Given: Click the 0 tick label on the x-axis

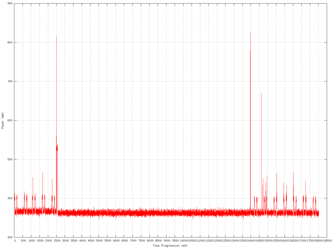Looking at the screenshot, I should 15,241.
